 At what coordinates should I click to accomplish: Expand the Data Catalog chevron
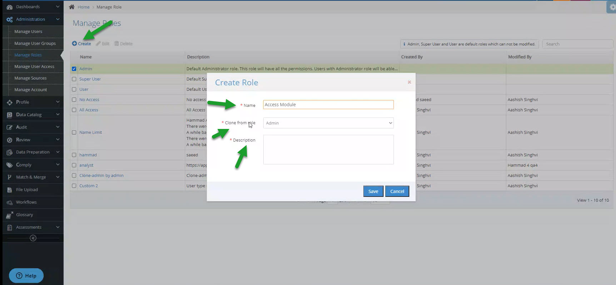click(x=58, y=115)
